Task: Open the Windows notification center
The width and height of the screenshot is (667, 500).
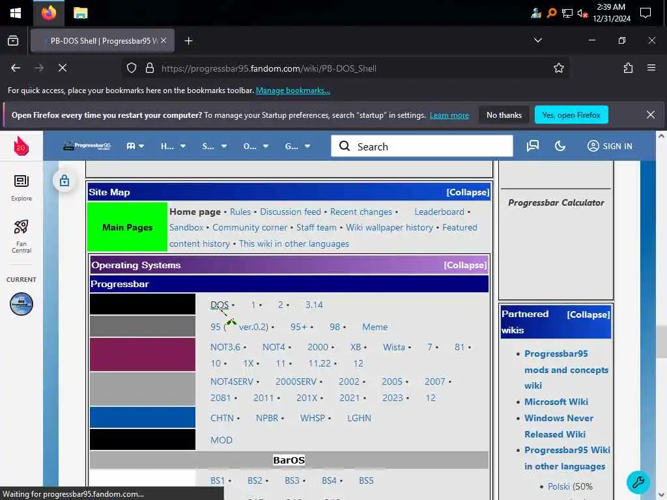Action: click(646, 13)
